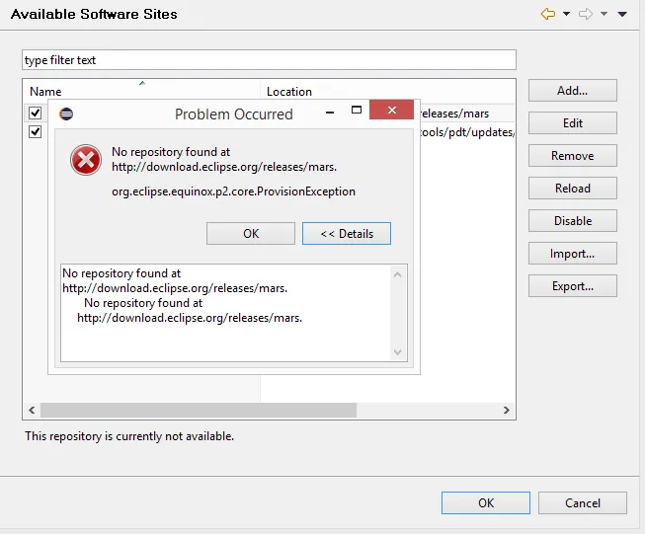Click the Remove button

pos(573,155)
